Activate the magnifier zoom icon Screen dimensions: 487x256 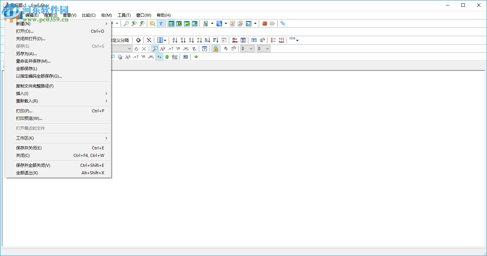155,49
